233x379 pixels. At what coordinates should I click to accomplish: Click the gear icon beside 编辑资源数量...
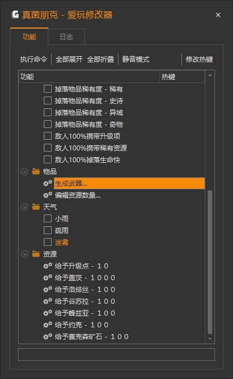48,195
